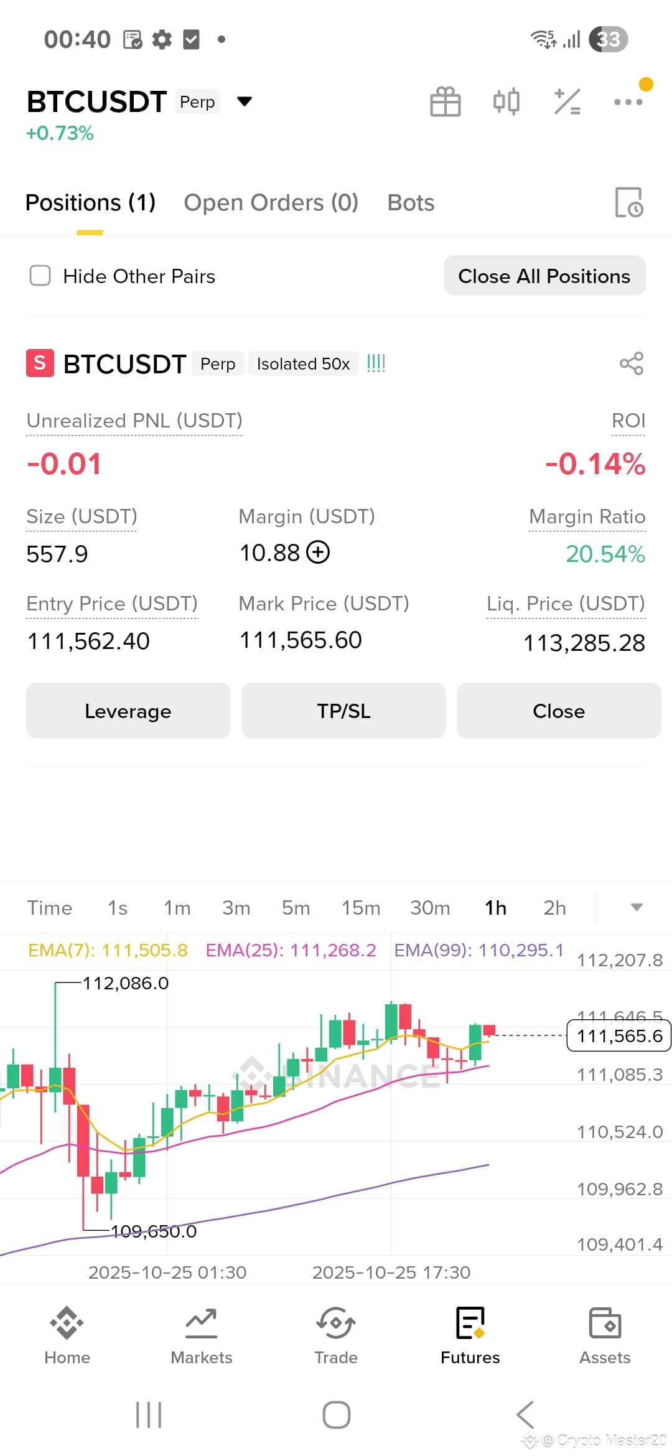Tap the ROI label
Screen dimensions: 672x1456
tap(628, 421)
